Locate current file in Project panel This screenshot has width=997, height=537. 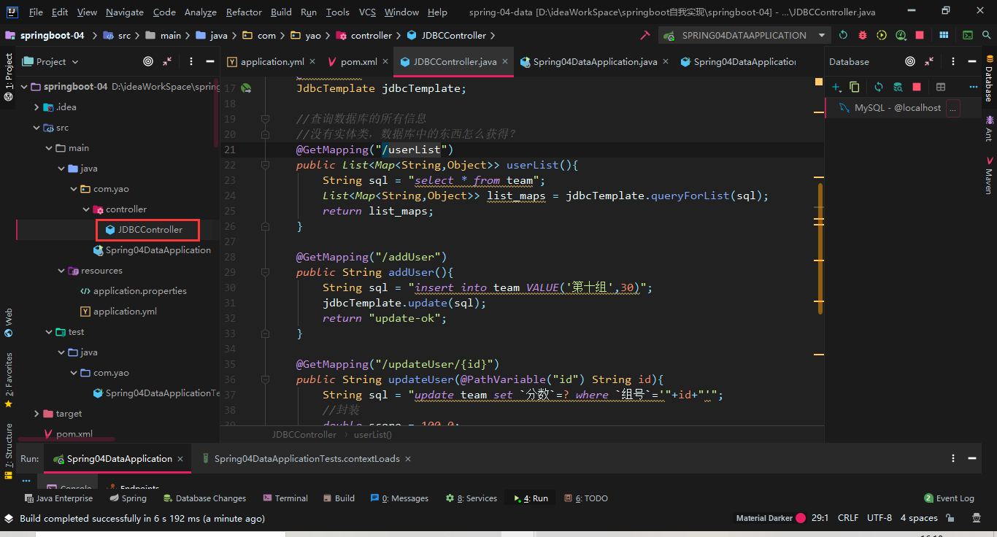click(148, 62)
